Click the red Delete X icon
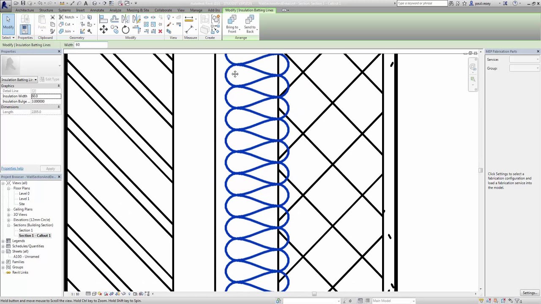Image resolution: width=541 pixels, height=304 pixels. 160,31
